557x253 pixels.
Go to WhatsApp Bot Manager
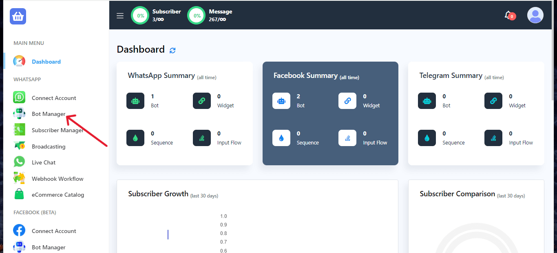click(49, 114)
